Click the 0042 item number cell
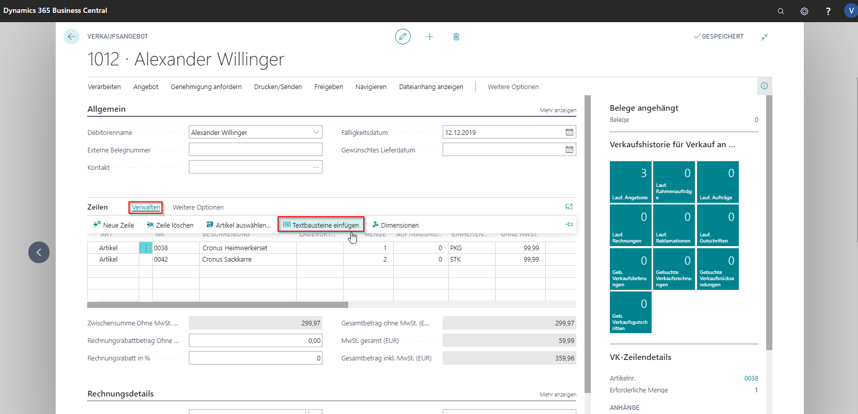Viewport: 858px width, 414px height. click(175, 259)
